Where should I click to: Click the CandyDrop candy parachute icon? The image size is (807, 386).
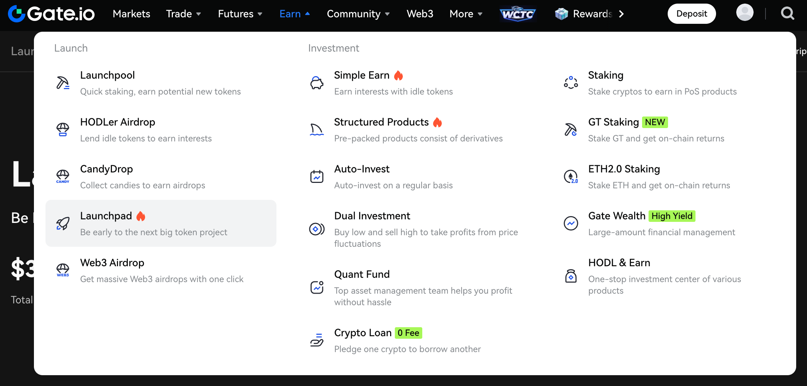pos(63,176)
